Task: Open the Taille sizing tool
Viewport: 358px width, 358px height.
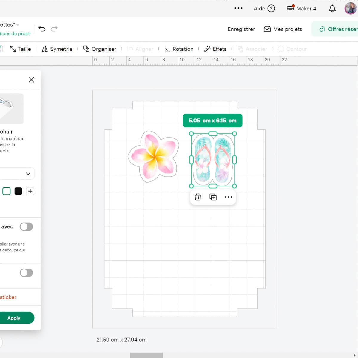Action: click(20, 49)
